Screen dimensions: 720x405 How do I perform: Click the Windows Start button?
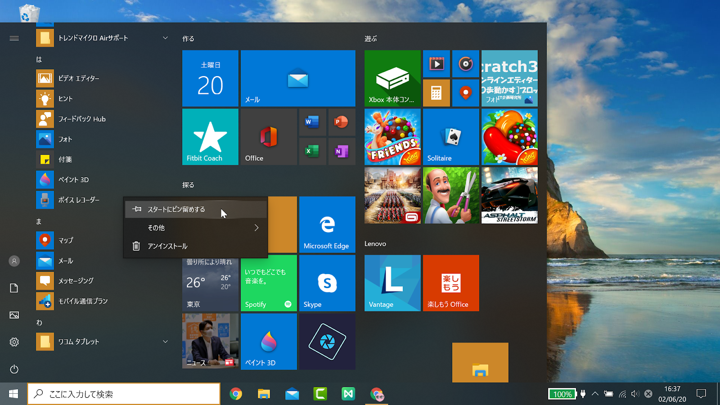(13, 394)
